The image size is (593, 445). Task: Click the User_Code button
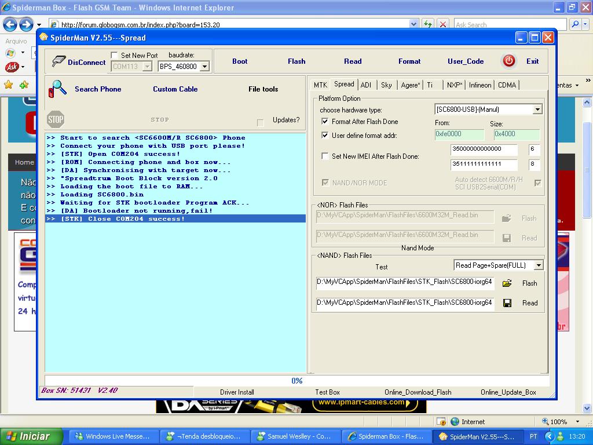click(466, 61)
